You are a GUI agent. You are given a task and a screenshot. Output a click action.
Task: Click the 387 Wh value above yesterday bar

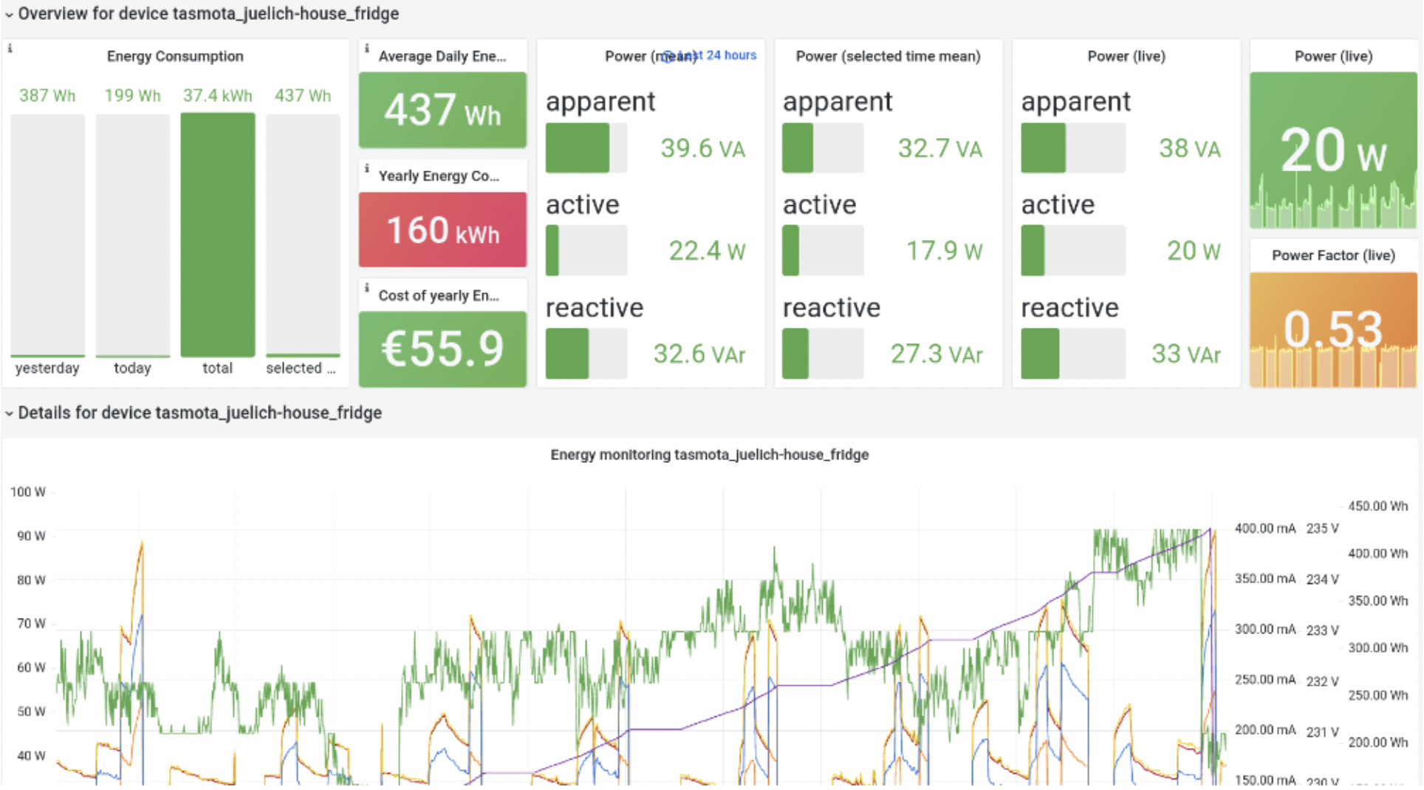click(x=47, y=96)
